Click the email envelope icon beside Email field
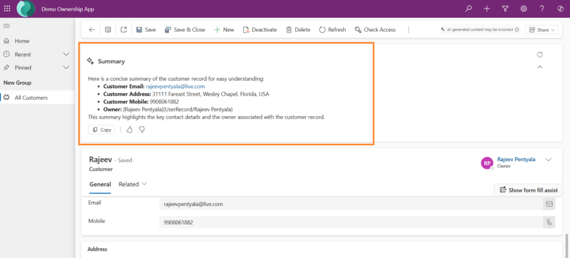Image resolution: width=570 pixels, height=258 pixels. click(x=549, y=204)
